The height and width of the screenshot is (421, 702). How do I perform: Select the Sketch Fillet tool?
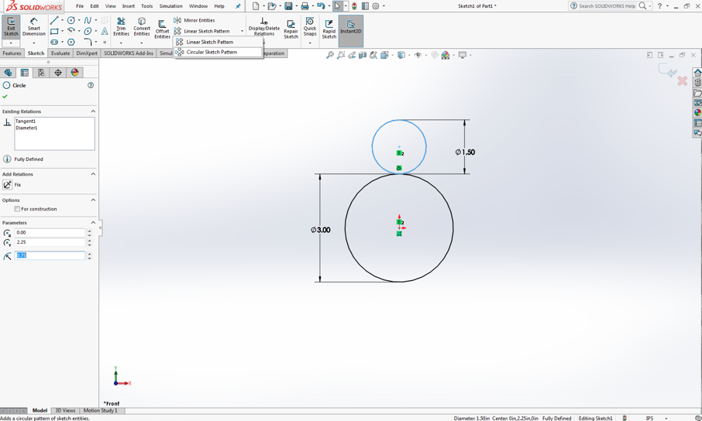(88, 42)
